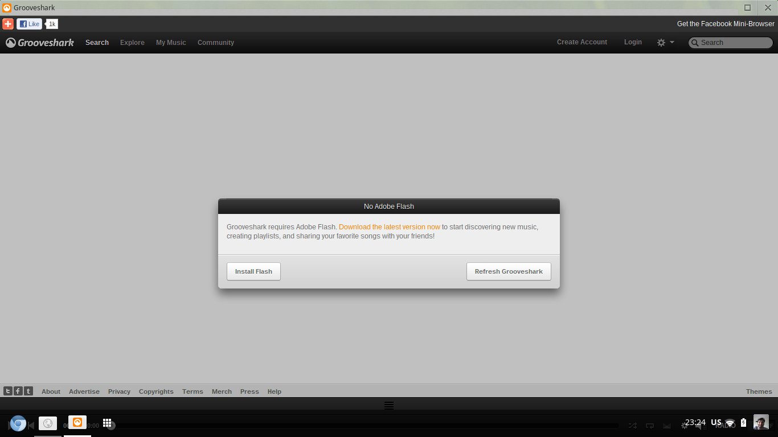
Task: Click the Facebook Like button
Action: (x=29, y=24)
